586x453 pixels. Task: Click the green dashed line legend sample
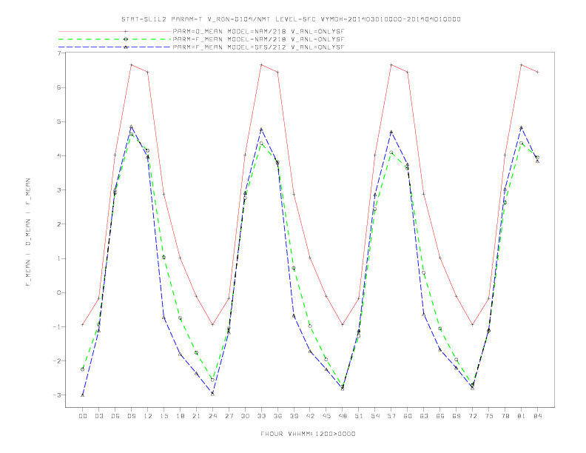coord(115,39)
